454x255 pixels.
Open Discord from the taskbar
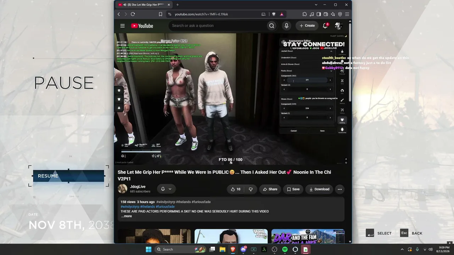(x=243, y=249)
